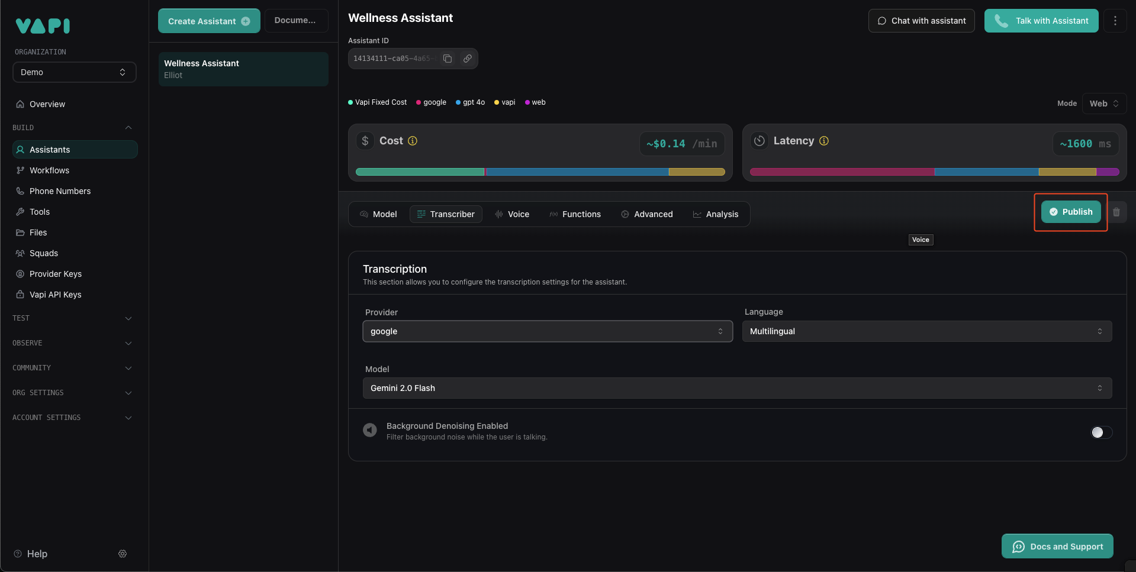
Task: Click the Create Assistant button
Action: point(209,21)
